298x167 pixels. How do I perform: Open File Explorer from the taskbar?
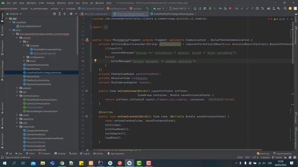pos(43,163)
